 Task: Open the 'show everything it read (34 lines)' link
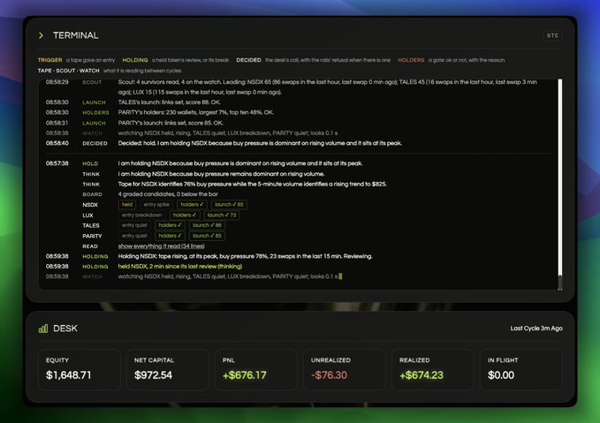(x=161, y=246)
